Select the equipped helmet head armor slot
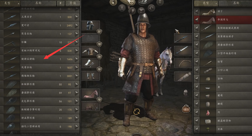 (x=90, y=26)
